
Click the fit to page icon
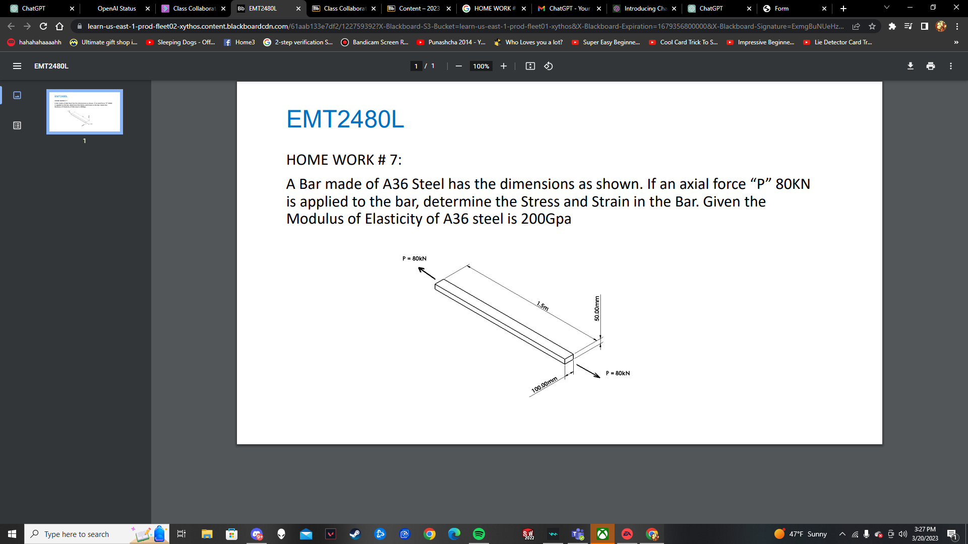pyautogui.click(x=530, y=66)
